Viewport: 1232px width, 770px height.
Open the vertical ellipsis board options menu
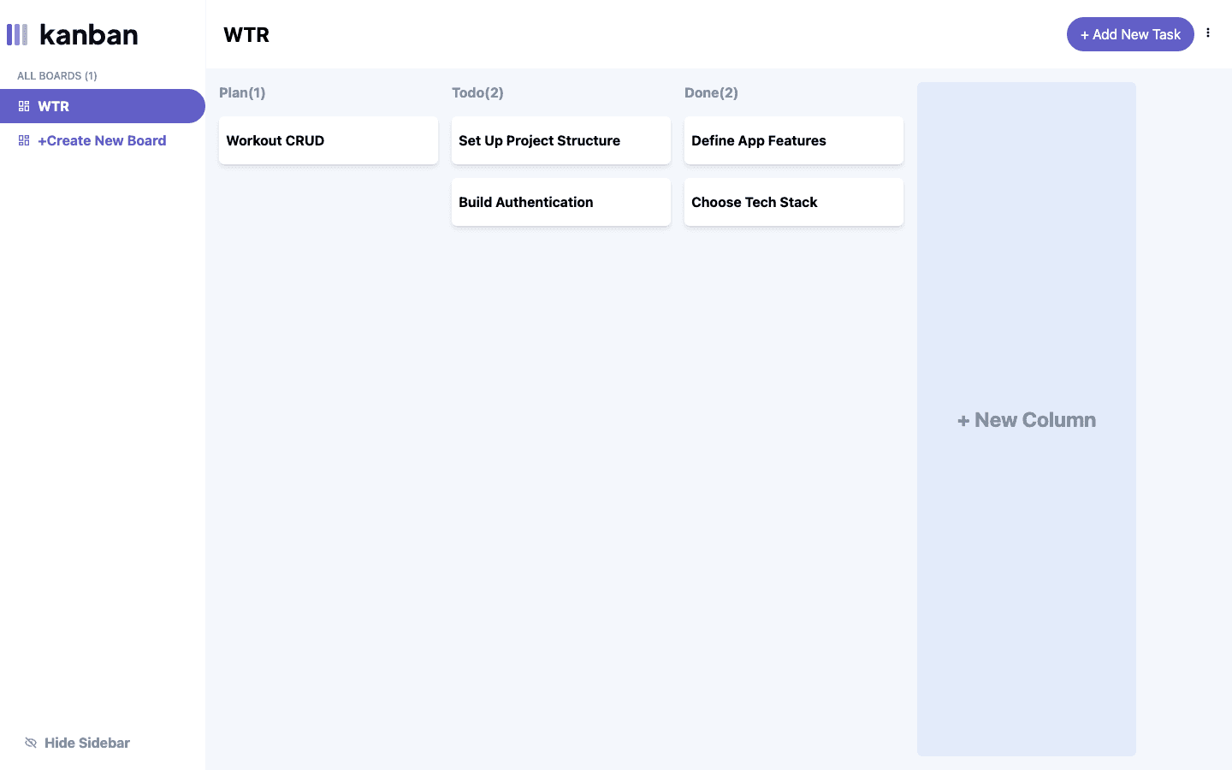click(x=1208, y=33)
